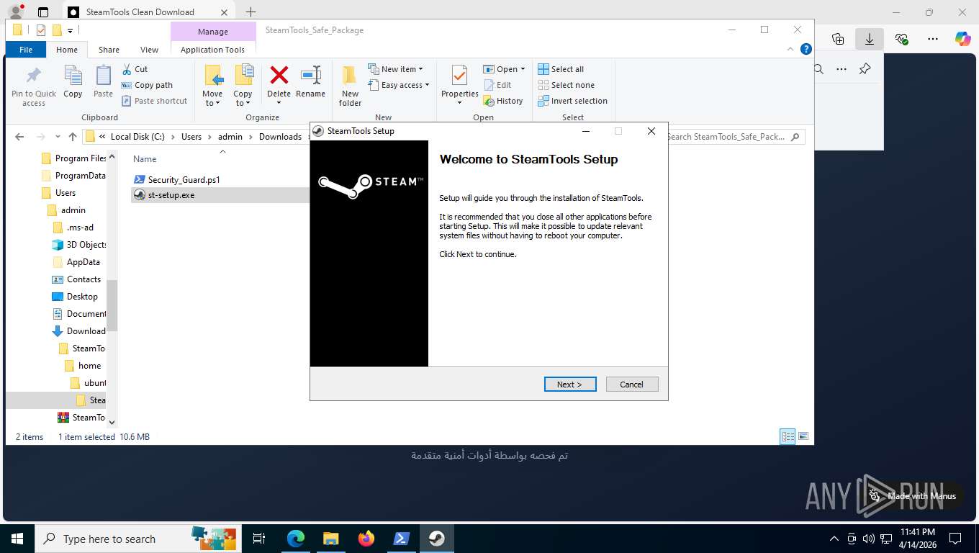The height and width of the screenshot is (553, 979).
Task: Open Firefox from the taskbar
Action: 366,539
